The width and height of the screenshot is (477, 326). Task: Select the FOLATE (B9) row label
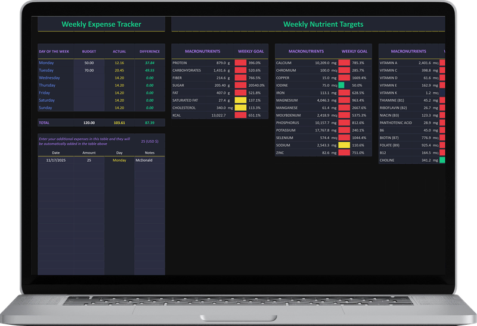[391, 145]
